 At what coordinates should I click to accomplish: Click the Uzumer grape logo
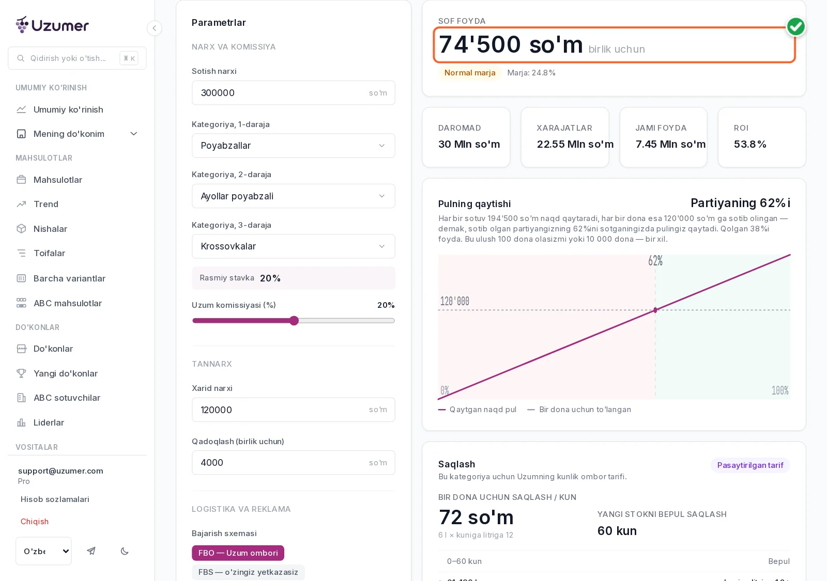(22, 25)
